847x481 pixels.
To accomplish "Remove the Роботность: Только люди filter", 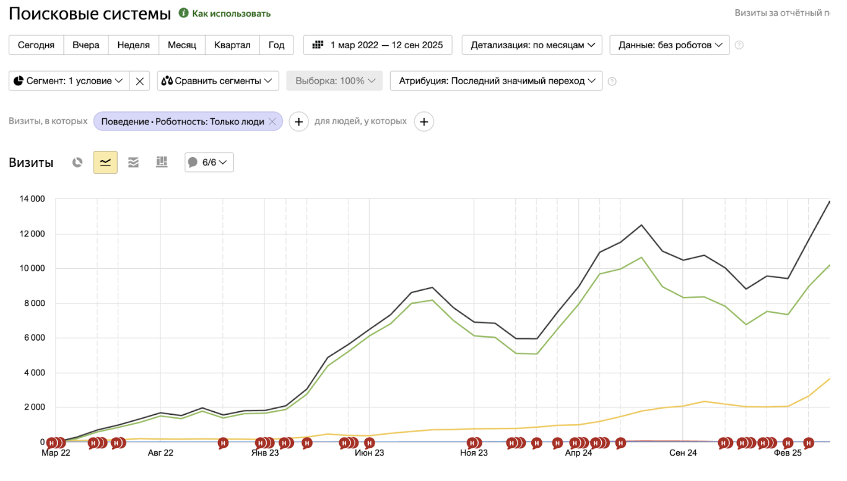I will [x=272, y=122].
